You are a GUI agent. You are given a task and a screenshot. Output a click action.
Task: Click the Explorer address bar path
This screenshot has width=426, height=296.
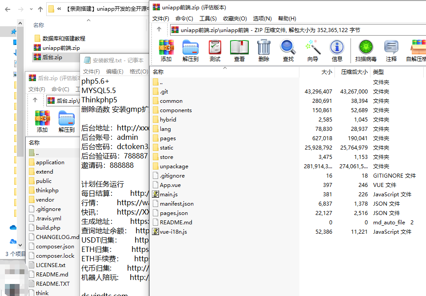(98, 9)
